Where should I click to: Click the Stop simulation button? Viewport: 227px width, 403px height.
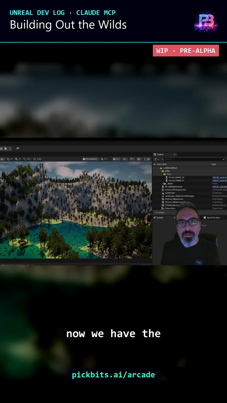click(2, 149)
